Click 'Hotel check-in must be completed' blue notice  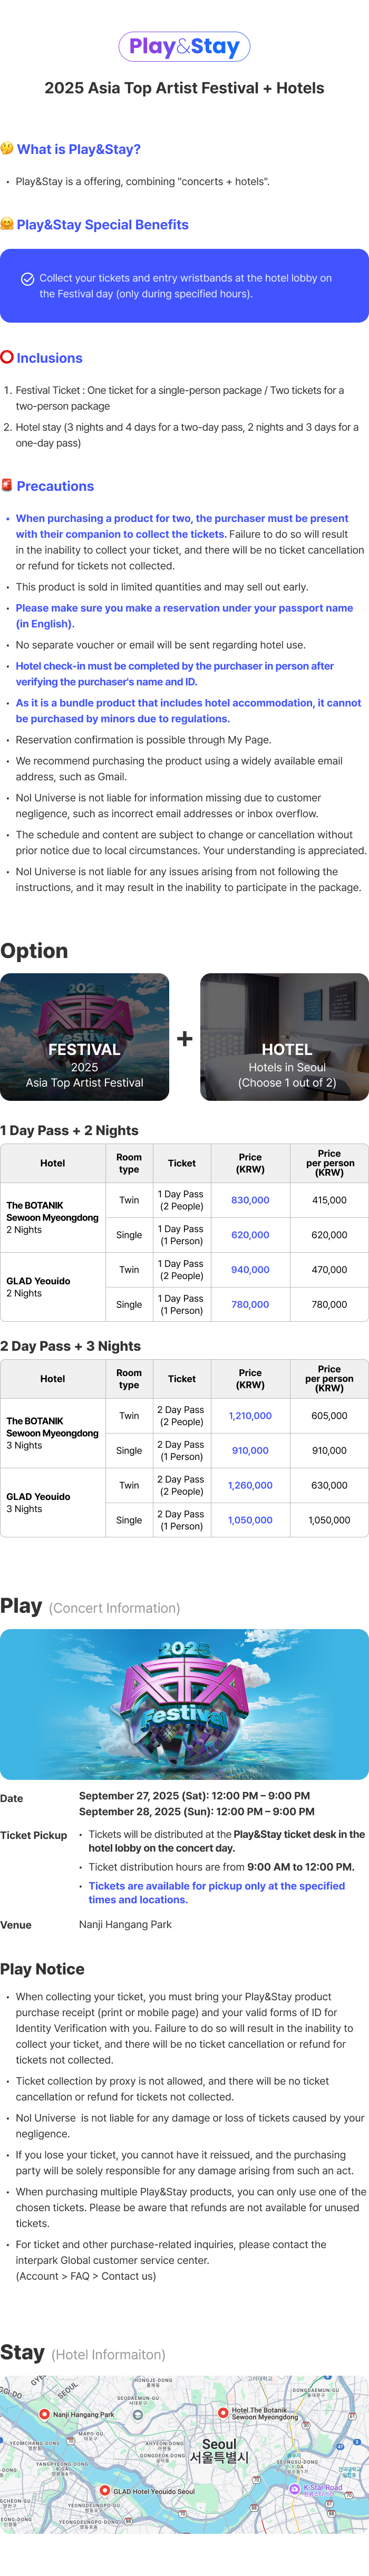coord(175,673)
